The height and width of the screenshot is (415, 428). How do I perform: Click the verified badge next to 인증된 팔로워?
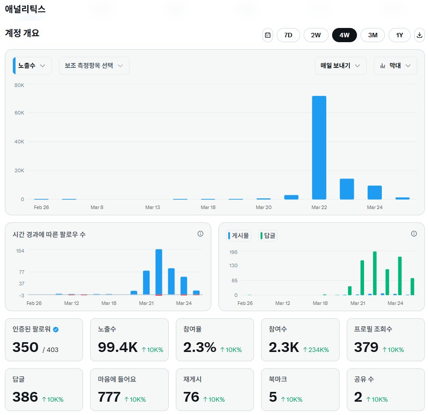point(55,330)
